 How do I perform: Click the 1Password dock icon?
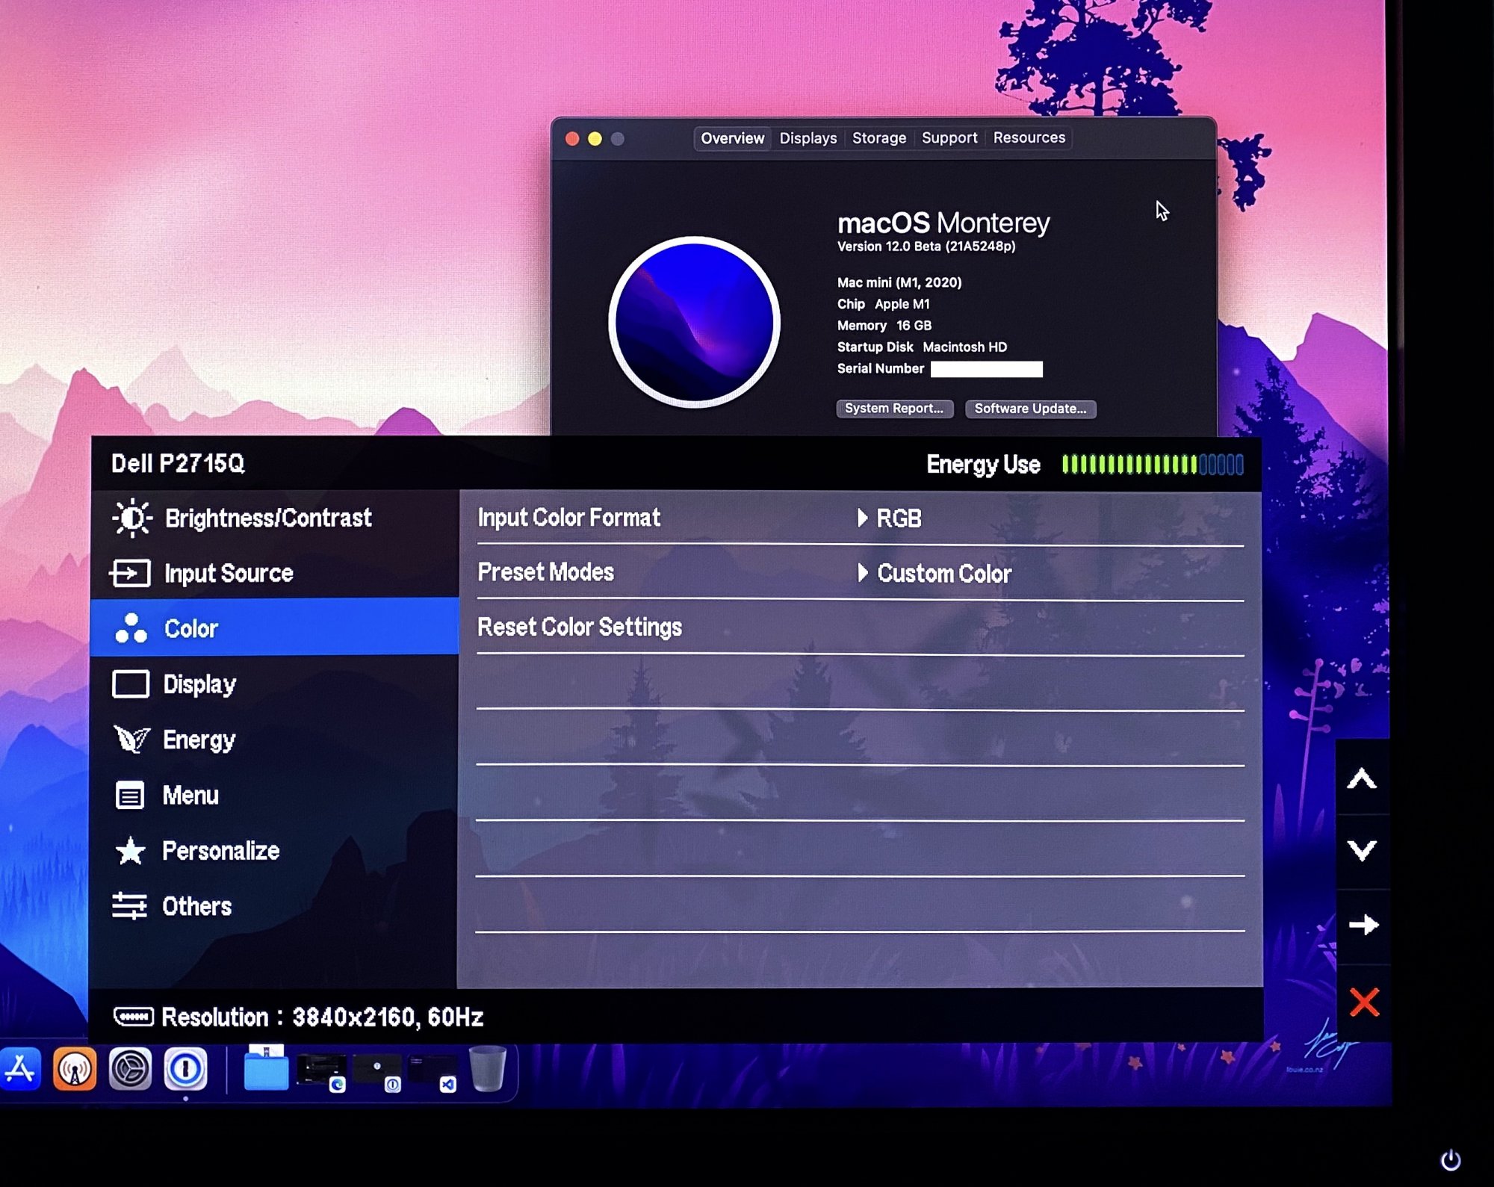coord(185,1070)
